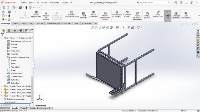Select Matriz de componente lineal
Screen dimensions: 200x112
pos(71,14)
